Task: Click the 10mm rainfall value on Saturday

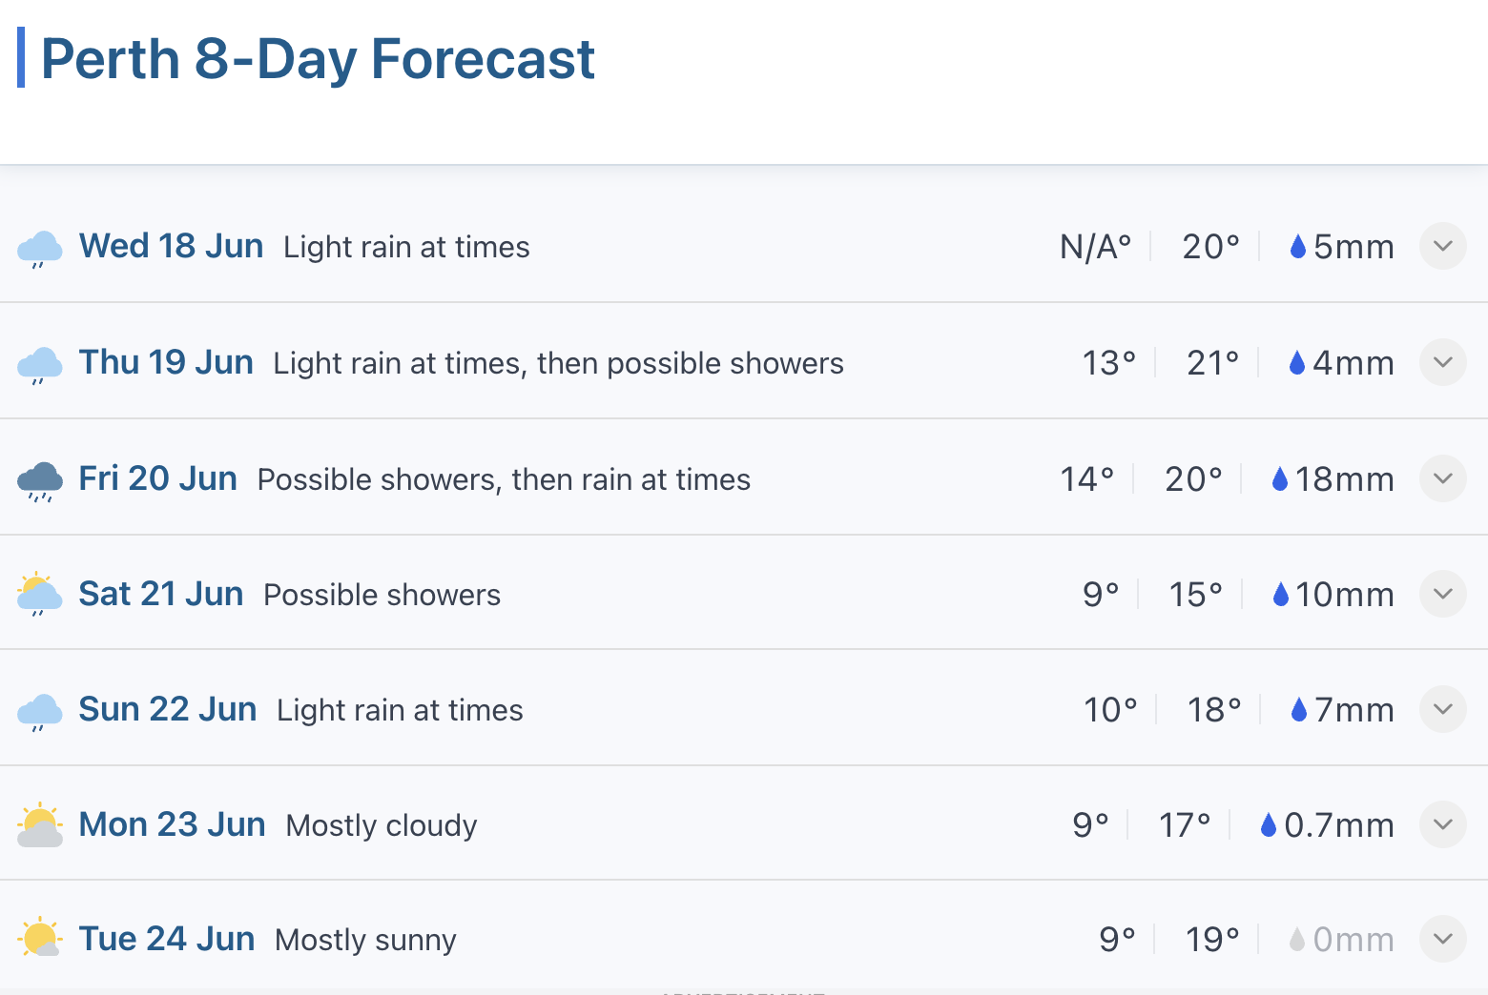Action: coord(1344,595)
